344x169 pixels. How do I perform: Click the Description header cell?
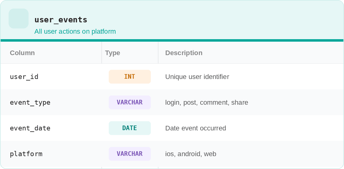tap(251, 53)
